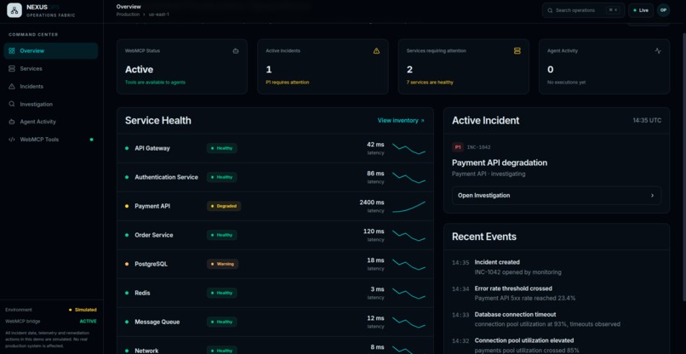Select the Message Queue service row

pyautogui.click(x=275, y=322)
